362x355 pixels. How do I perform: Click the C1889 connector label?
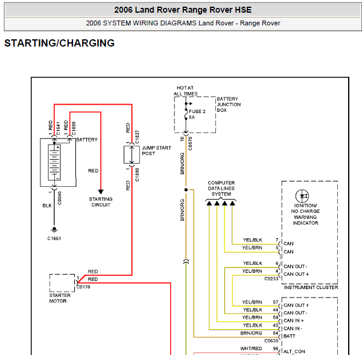coord(74,128)
